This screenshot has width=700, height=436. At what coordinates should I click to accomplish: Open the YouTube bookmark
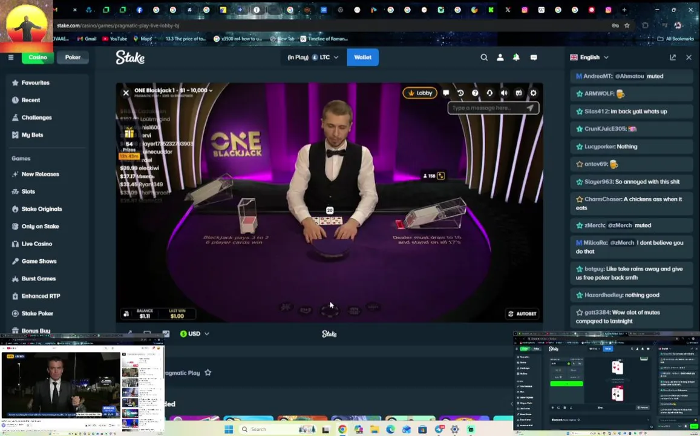[x=115, y=39]
